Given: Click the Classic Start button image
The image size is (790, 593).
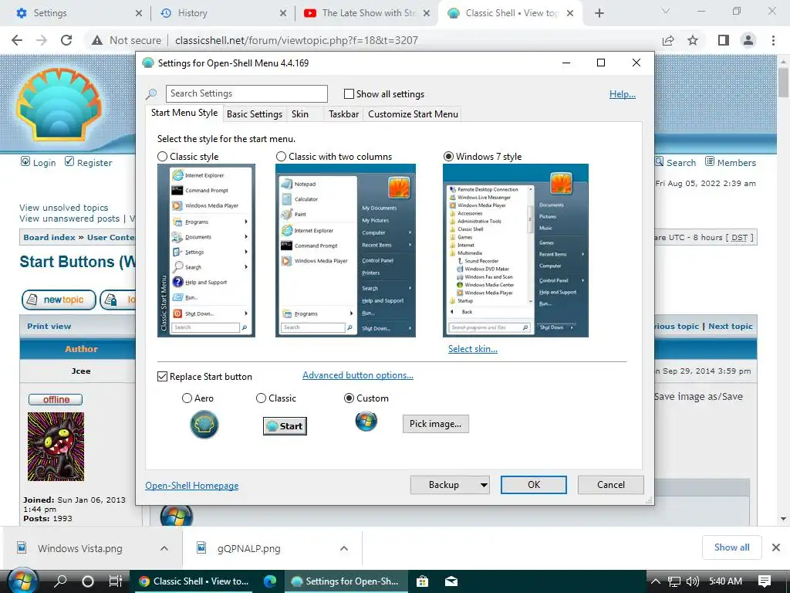Looking at the screenshot, I should point(285,426).
